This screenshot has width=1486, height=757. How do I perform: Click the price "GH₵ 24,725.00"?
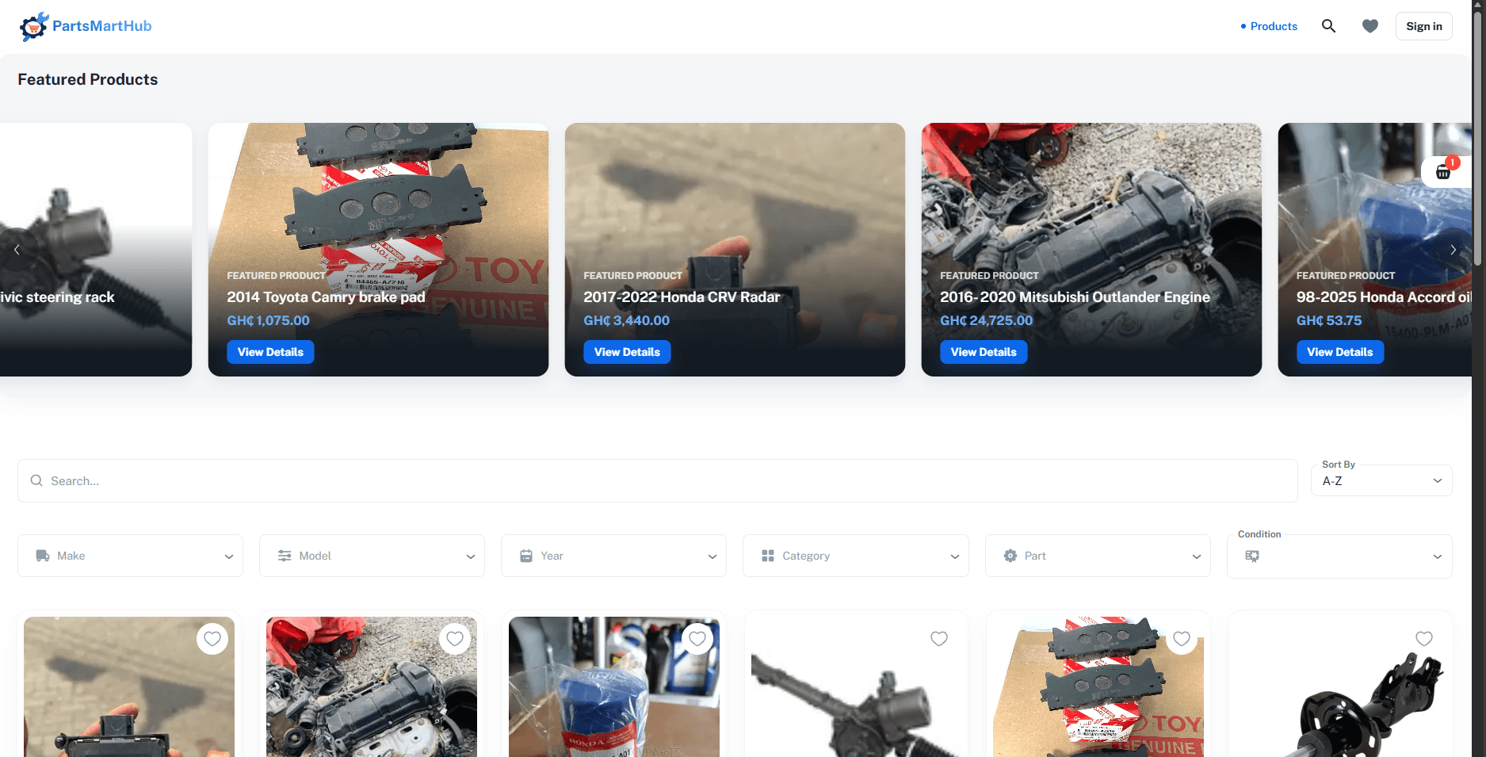click(986, 320)
